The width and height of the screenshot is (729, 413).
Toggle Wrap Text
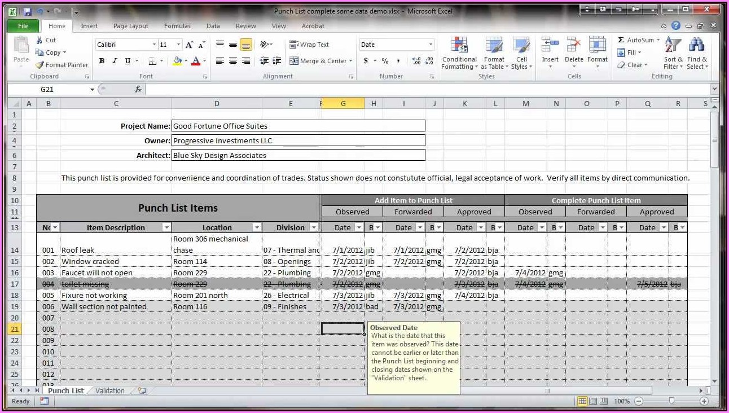[x=309, y=45]
